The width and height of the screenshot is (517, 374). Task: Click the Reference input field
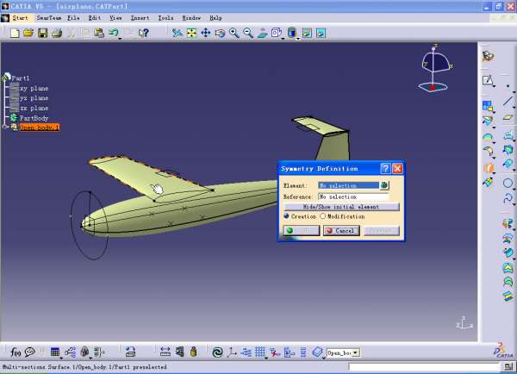[353, 196]
